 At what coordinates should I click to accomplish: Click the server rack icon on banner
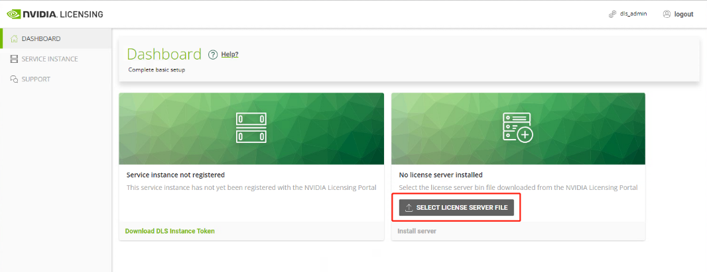coord(251,128)
